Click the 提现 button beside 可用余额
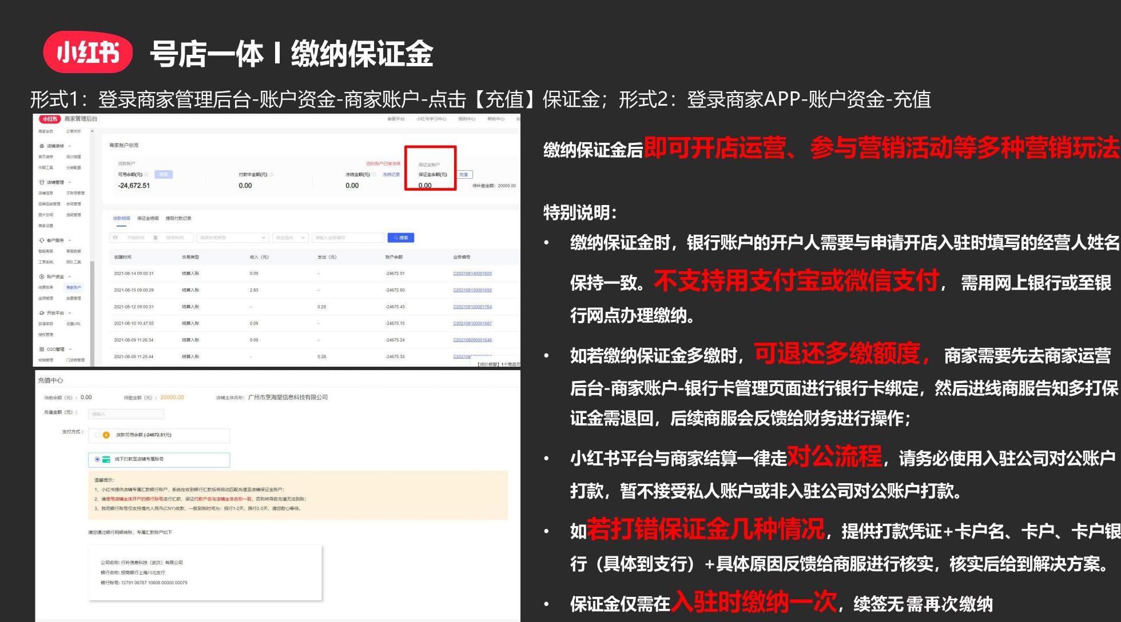This screenshot has width=1121, height=622. 164,174
